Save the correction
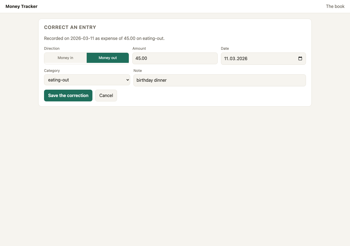This screenshot has width=350, height=246. (68, 95)
